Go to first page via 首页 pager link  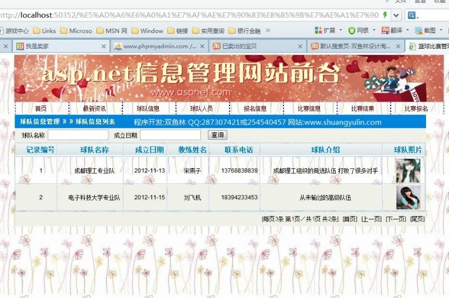tap(350, 219)
